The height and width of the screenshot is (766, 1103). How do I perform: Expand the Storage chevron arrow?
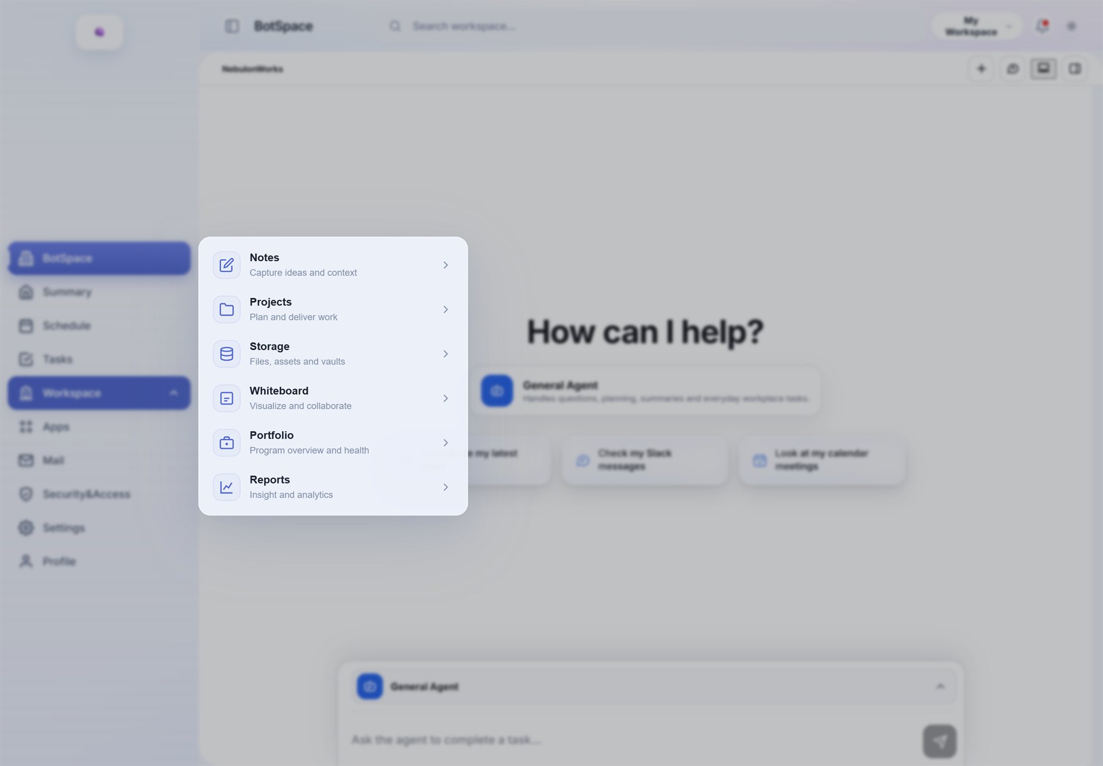click(x=445, y=354)
